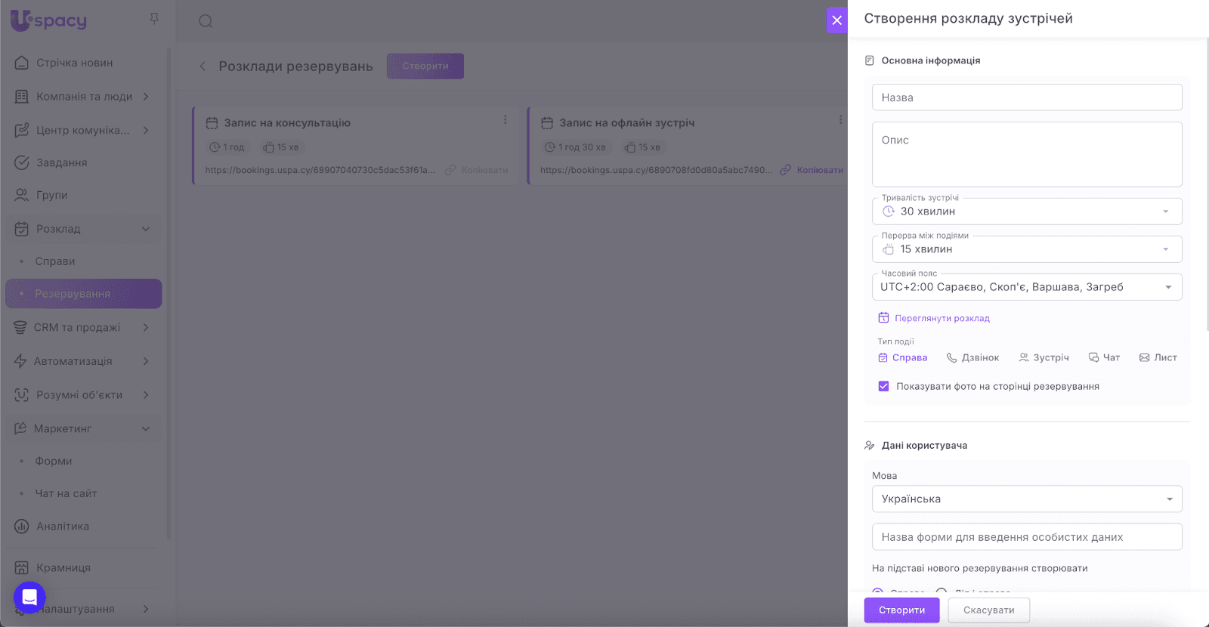Click Створити at the panel bottom

coord(902,610)
